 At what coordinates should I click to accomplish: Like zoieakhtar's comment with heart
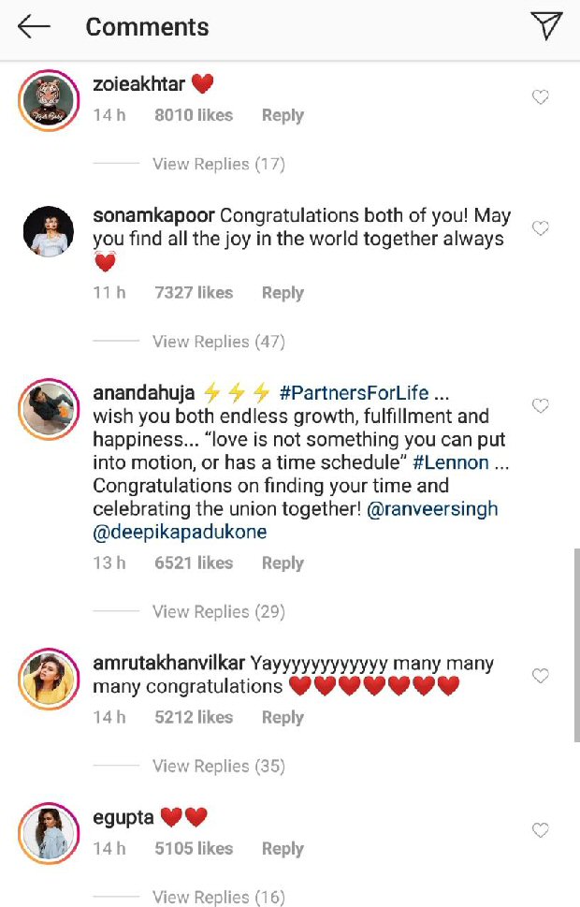[x=540, y=97]
